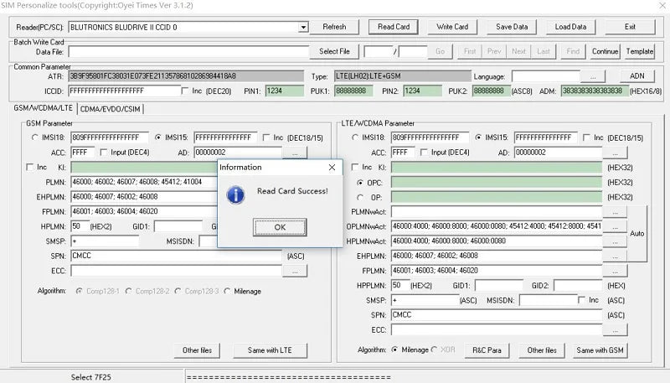
Task: Toggle GSM IMSI Inc checkbox
Action: 266,137
